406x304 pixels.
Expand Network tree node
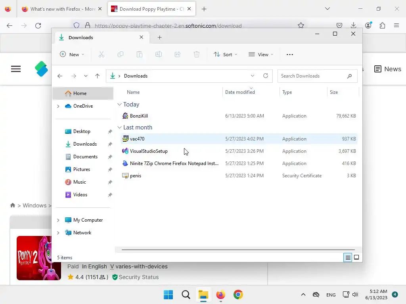[x=58, y=233]
